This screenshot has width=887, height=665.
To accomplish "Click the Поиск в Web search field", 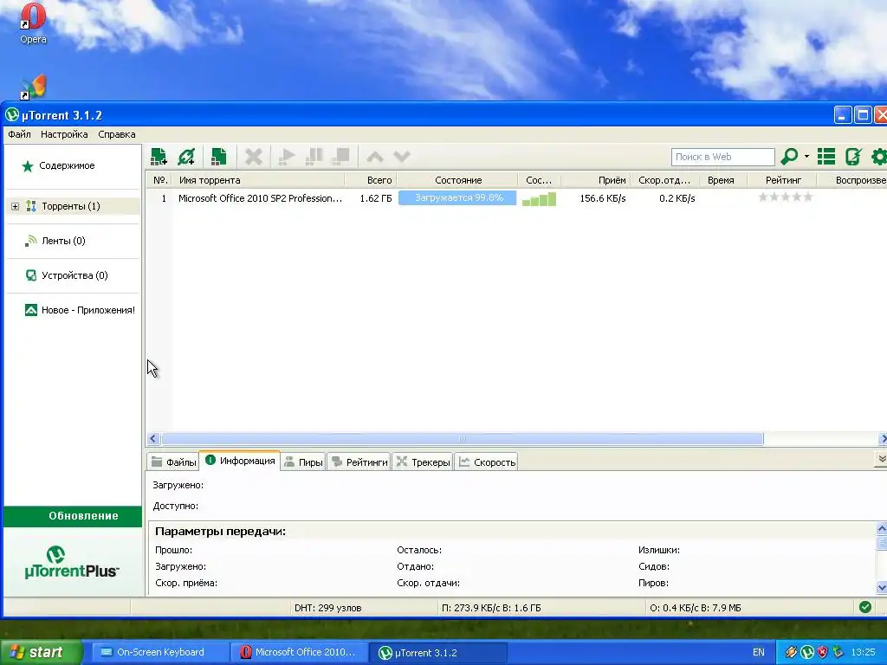I will [722, 157].
